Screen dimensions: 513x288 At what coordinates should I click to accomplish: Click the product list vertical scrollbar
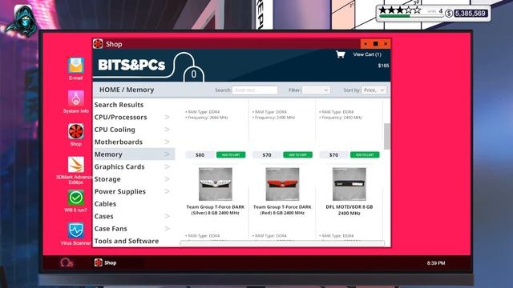[386, 137]
